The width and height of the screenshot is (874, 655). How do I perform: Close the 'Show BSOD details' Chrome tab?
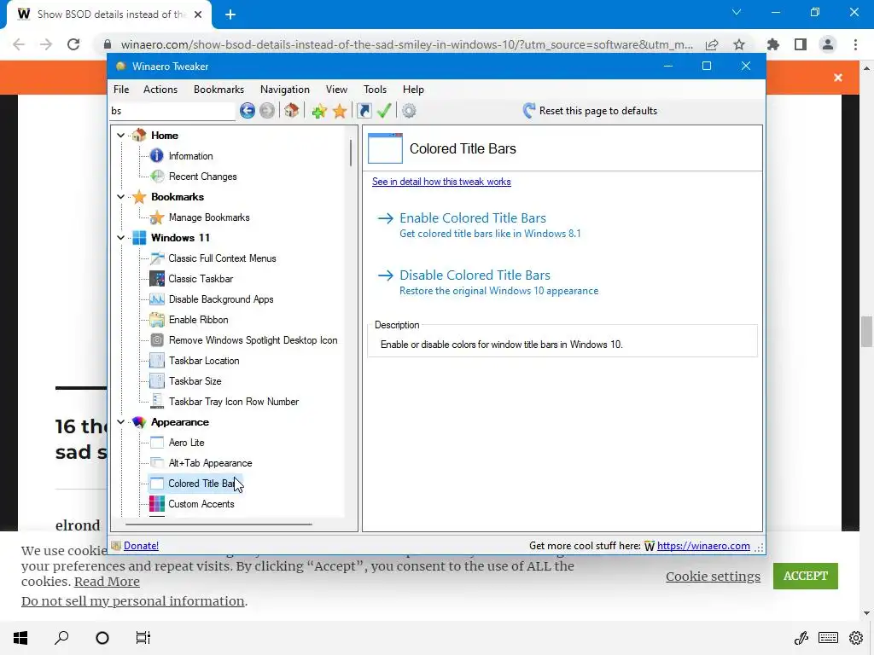pos(198,14)
